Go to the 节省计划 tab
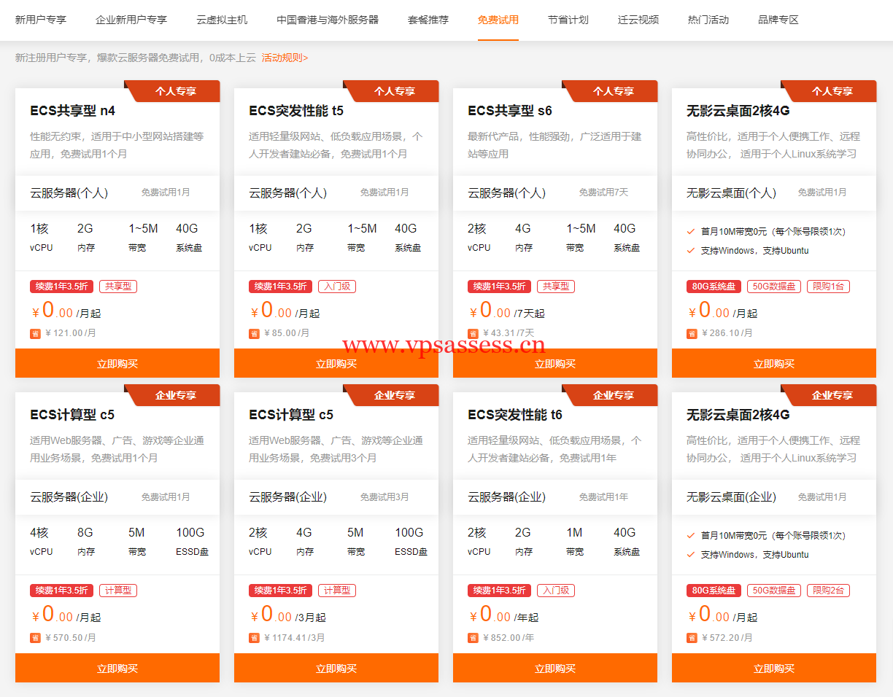This screenshot has height=697, width=893. pos(568,20)
